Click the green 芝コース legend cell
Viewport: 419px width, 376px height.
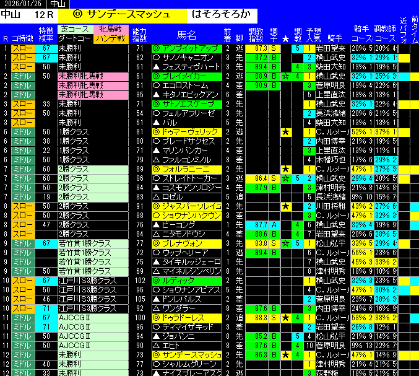tap(75, 29)
